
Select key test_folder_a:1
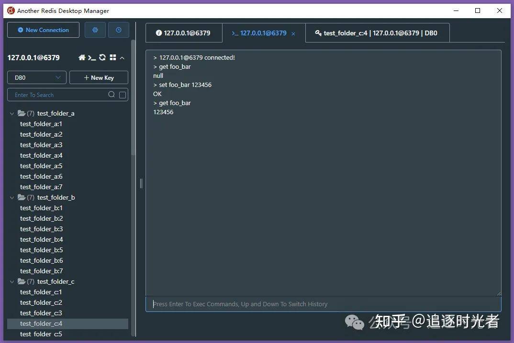(x=41, y=124)
